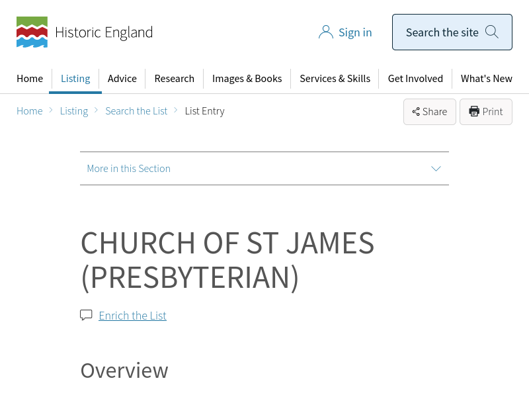This screenshot has width=529, height=397.
Task: Click the speech bubble comment icon
Action: point(86,315)
